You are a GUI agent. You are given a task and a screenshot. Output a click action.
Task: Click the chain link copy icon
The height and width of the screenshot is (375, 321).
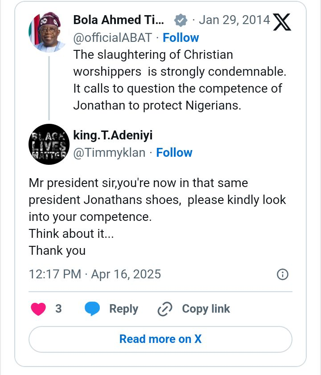click(165, 309)
